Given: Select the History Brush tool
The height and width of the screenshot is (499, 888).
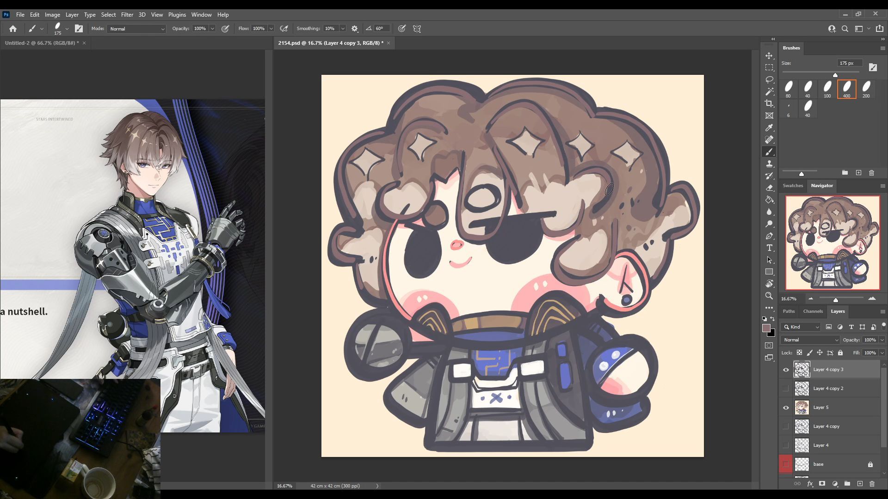Looking at the screenshot, I should [769, 176].
